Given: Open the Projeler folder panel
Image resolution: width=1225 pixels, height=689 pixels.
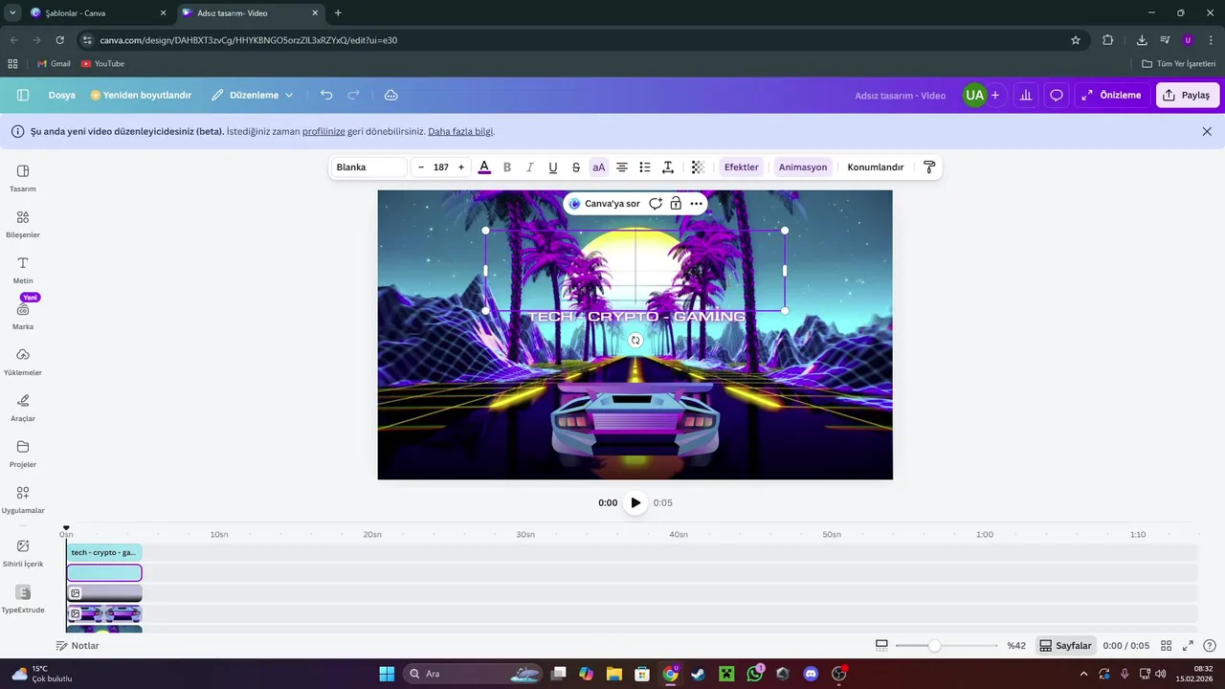Looking at the screenshot, I should (x=23, y=454).
